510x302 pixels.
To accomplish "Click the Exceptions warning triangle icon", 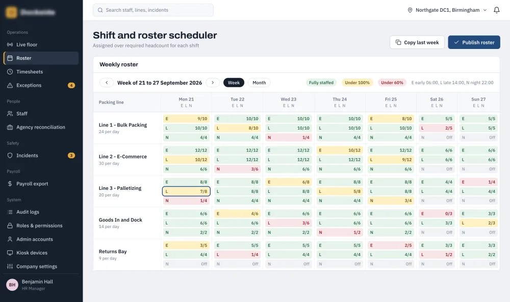I will click(10, 85).
